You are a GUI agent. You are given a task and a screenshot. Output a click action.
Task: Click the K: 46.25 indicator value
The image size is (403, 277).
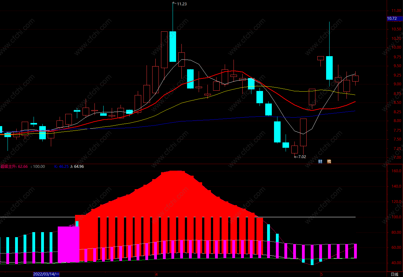coord(61,167)
